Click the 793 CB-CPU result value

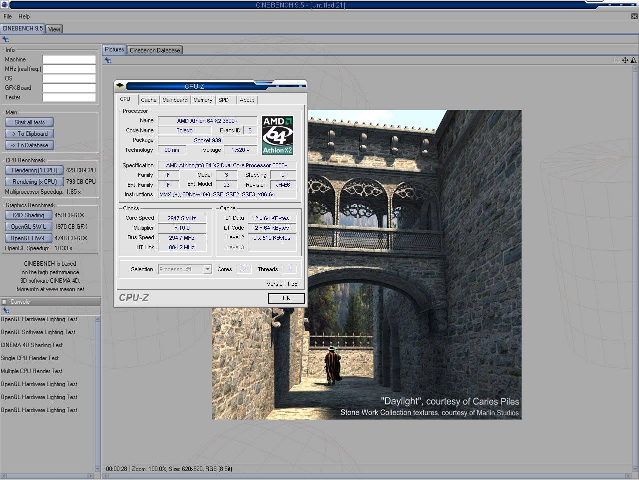(x=80, y=182)
